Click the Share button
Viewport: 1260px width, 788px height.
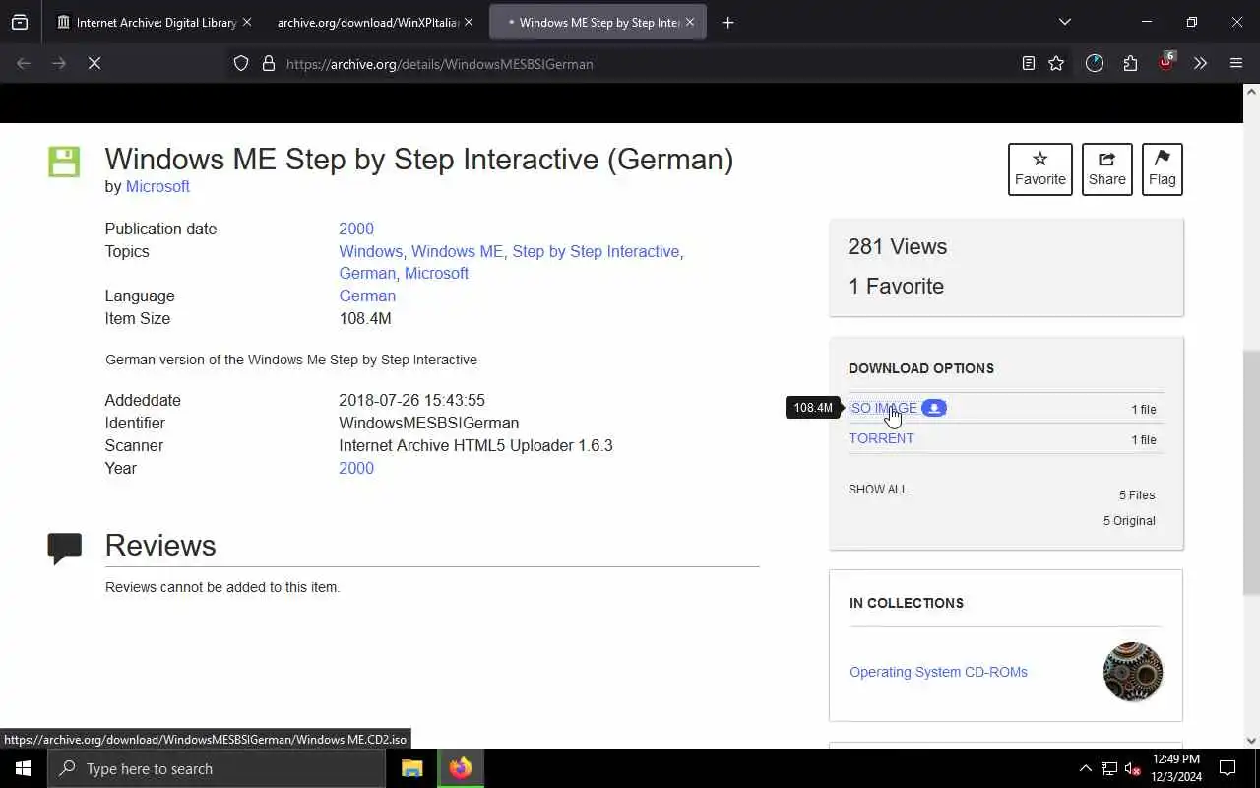point(1107,169)
